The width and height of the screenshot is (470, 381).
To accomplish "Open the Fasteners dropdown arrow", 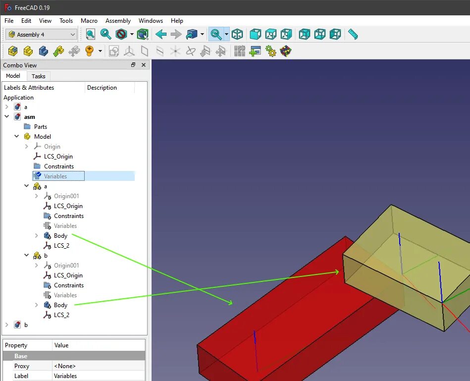I will tap(100, 51).
